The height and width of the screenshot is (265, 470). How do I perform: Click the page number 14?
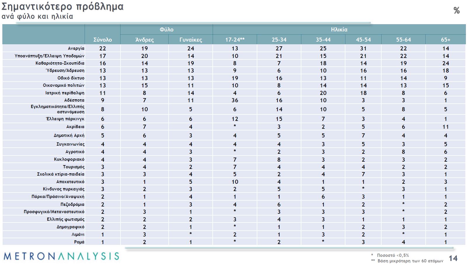(x=453, y=258)
